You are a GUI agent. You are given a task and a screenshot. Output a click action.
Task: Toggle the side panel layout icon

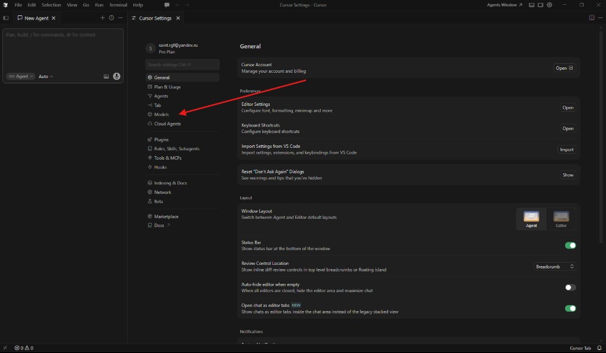(x=540, y=5)
